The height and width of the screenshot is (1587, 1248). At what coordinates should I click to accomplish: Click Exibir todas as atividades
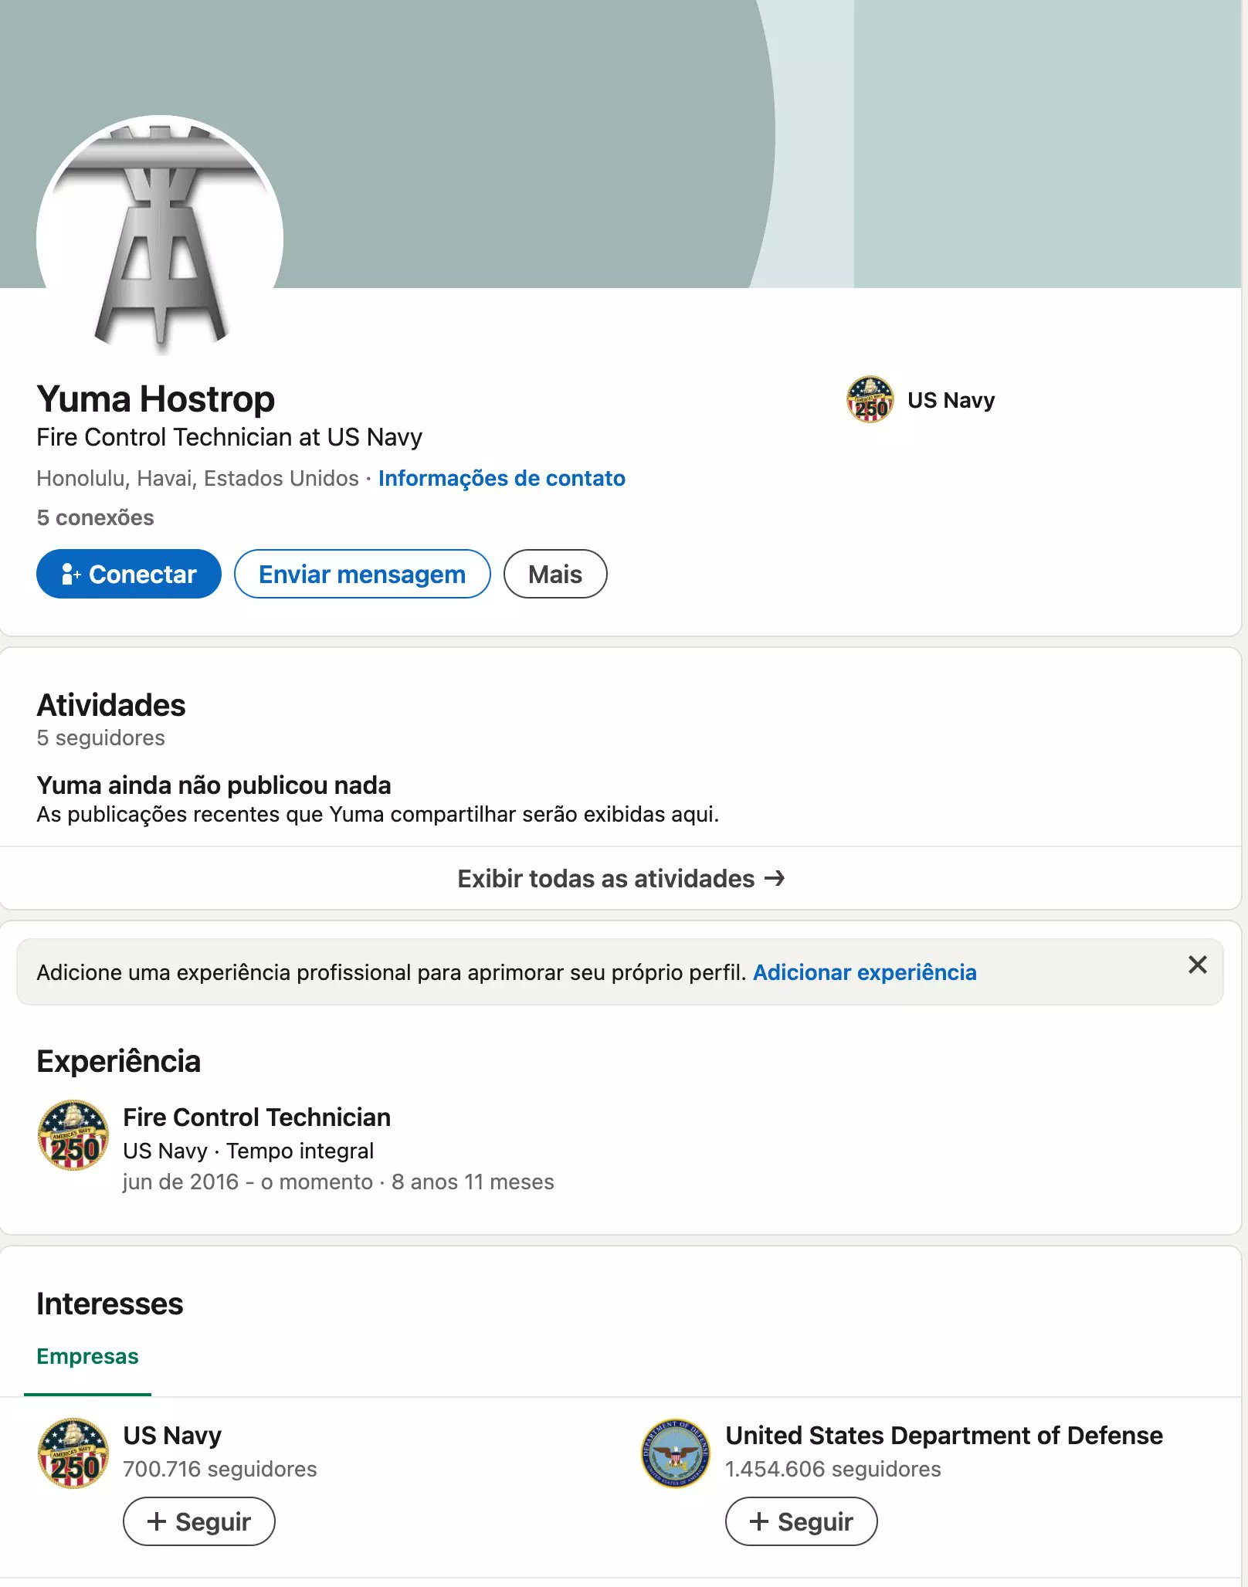[x=620, y=879]
